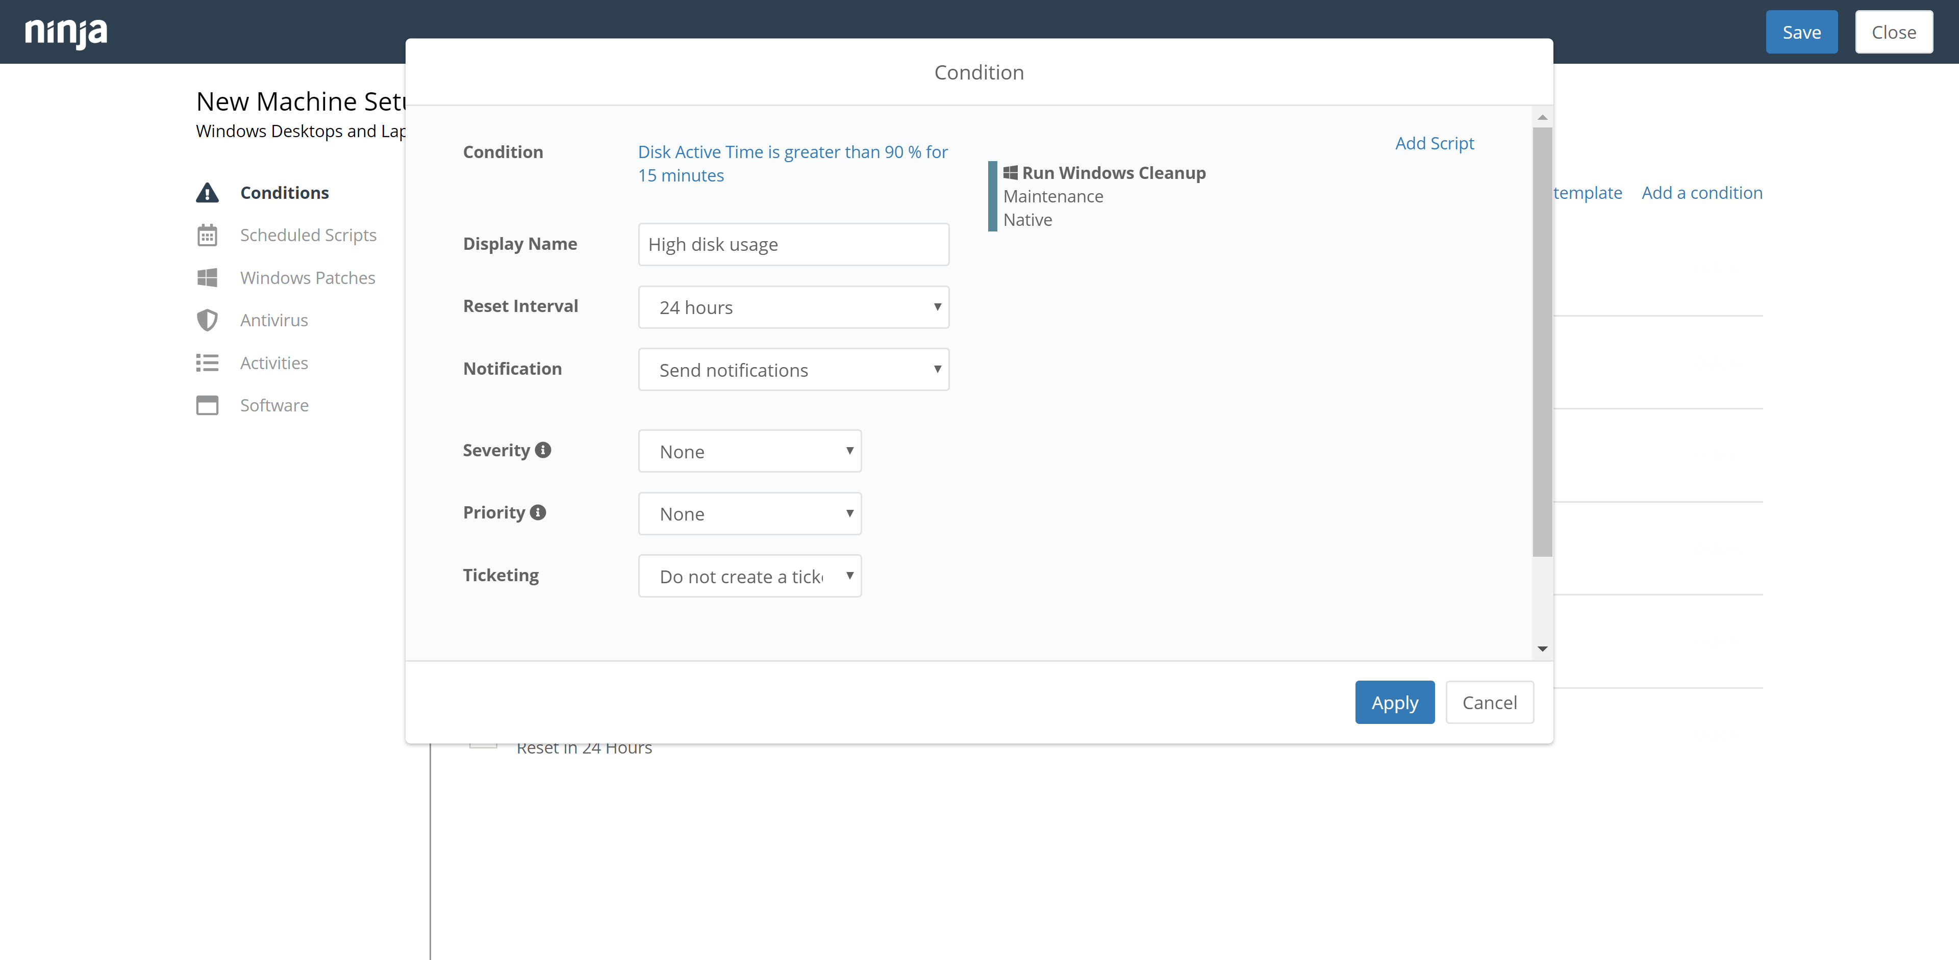The image size is (1959, 960).
Task: Select the Antivirus shield icon
Action: 208,320
